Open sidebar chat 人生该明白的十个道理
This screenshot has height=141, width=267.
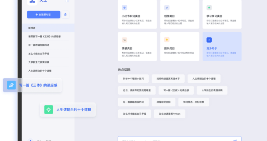click(40, 70)
